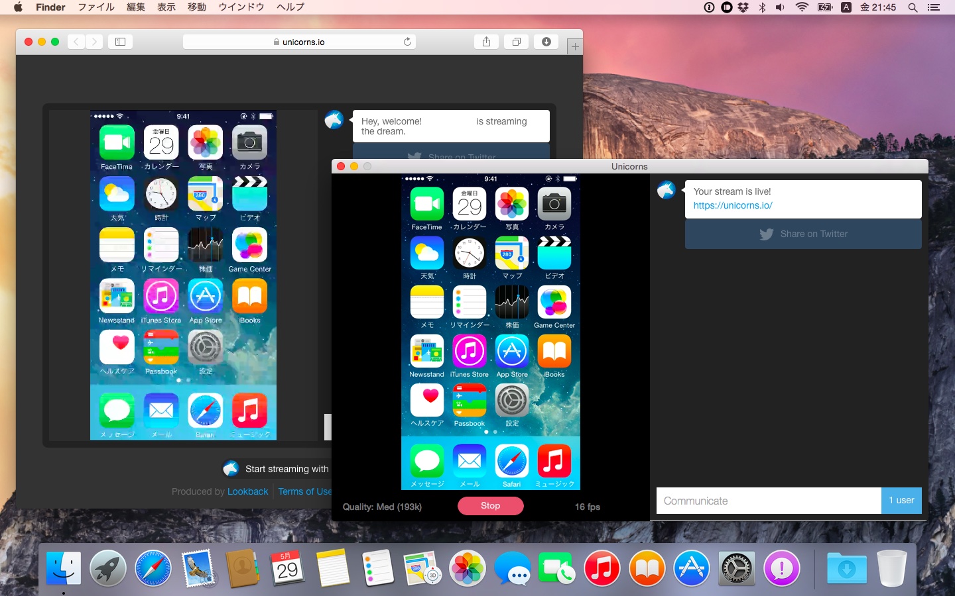Tap Game Center in the Unicorns window stream
955x596 pixels.
[554, 303]
